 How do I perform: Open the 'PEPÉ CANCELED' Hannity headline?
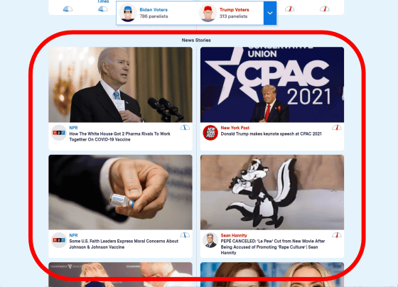point(273,247)
